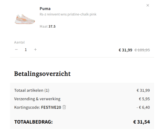Image resolution: width=166 pixels, height=131 pixels.
Task: Open Rs-z reinvent wns product title
Action: pos(68,14)
